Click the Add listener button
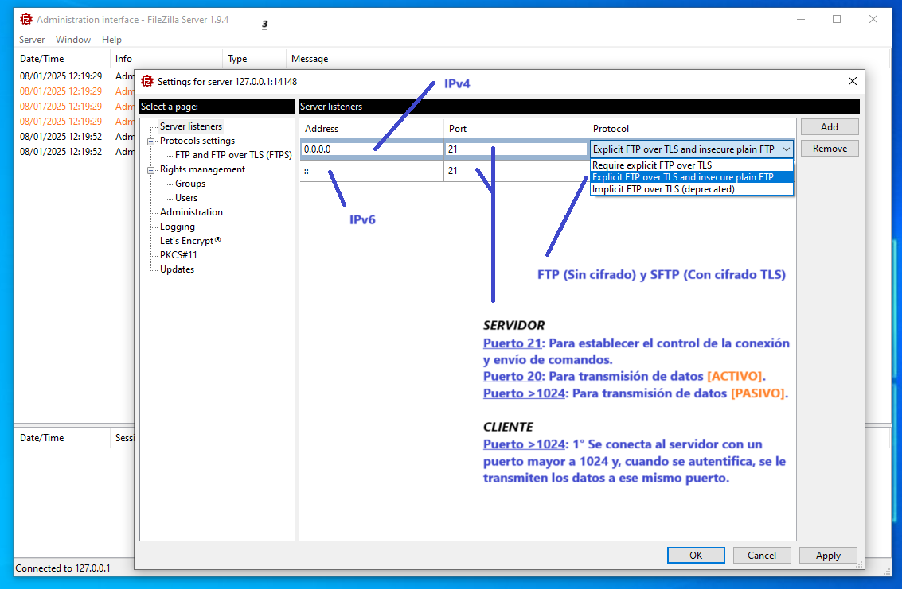 point(829,127)
